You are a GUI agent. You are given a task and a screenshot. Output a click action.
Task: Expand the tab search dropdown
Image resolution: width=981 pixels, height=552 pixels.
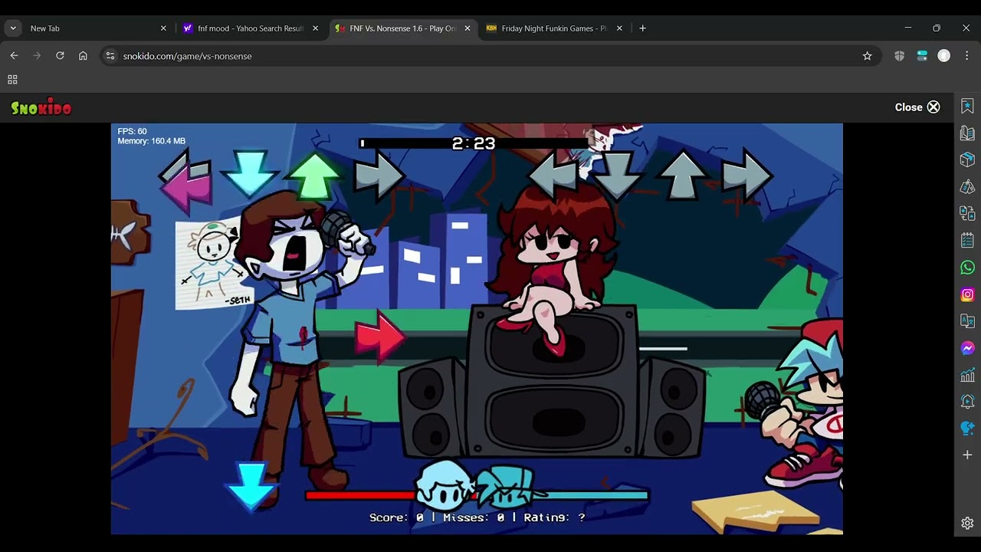(x=13, y=28)
